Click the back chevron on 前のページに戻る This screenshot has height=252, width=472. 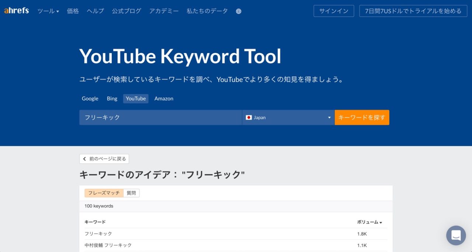pos(85,159)
